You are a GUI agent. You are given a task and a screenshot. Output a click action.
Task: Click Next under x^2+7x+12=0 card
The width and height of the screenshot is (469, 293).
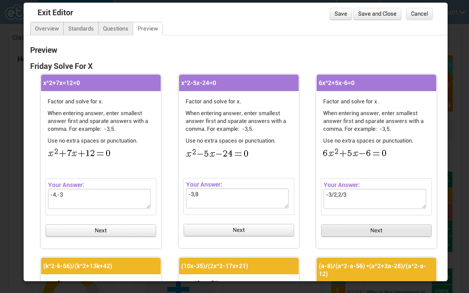point(101,231)
